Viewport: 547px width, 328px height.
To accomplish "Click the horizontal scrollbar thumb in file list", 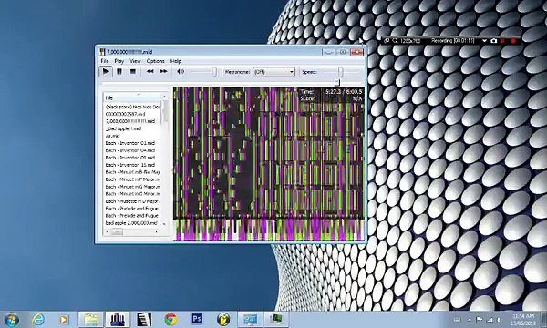I will (x=117, y=231).
